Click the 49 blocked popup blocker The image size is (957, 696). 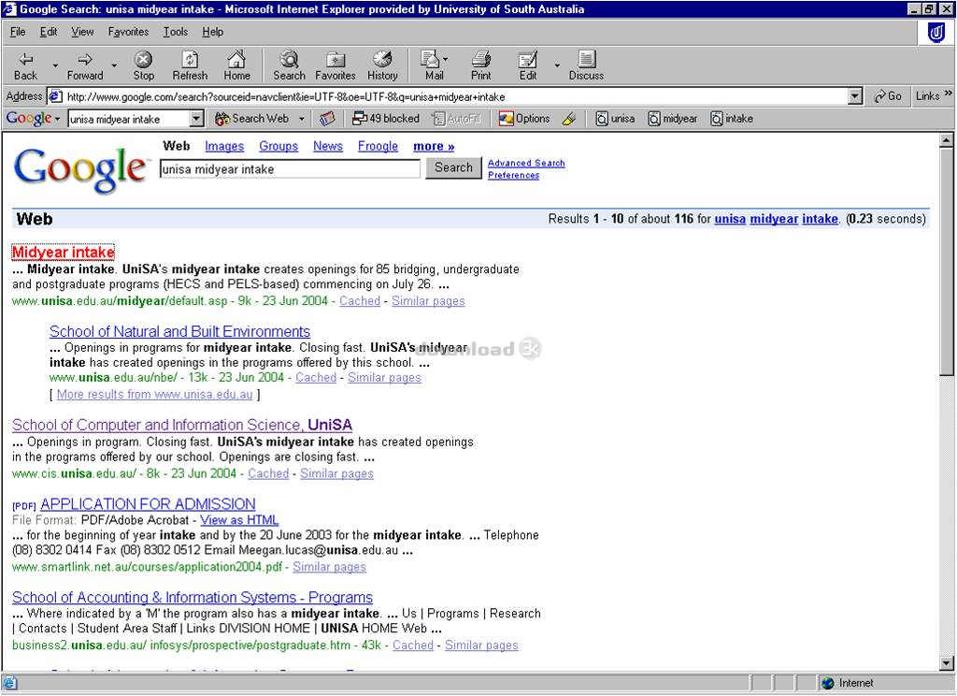[x=386, y=119]
